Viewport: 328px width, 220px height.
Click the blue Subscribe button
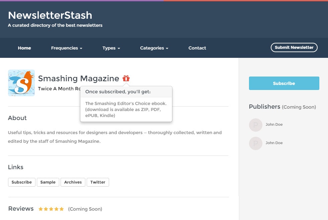point(284,83)
